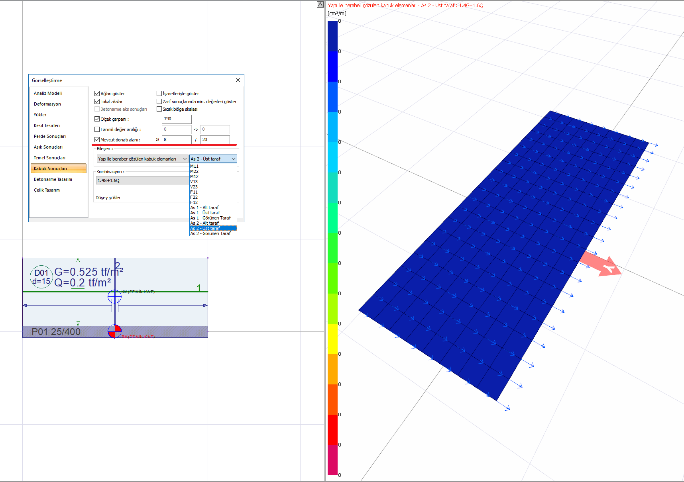The image size is (684, 482).
Task: Click the Ölçek çarpanı value field 740
Action: [177, 119]
